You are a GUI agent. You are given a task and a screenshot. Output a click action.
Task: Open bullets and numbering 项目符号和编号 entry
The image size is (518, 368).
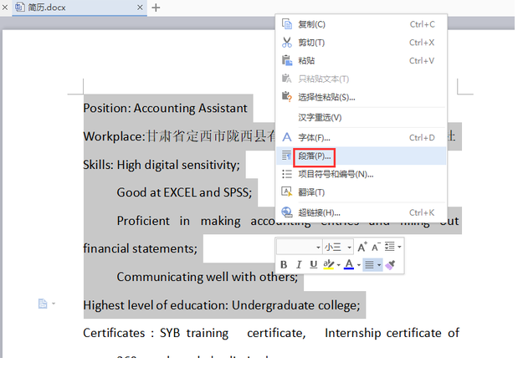361,174
